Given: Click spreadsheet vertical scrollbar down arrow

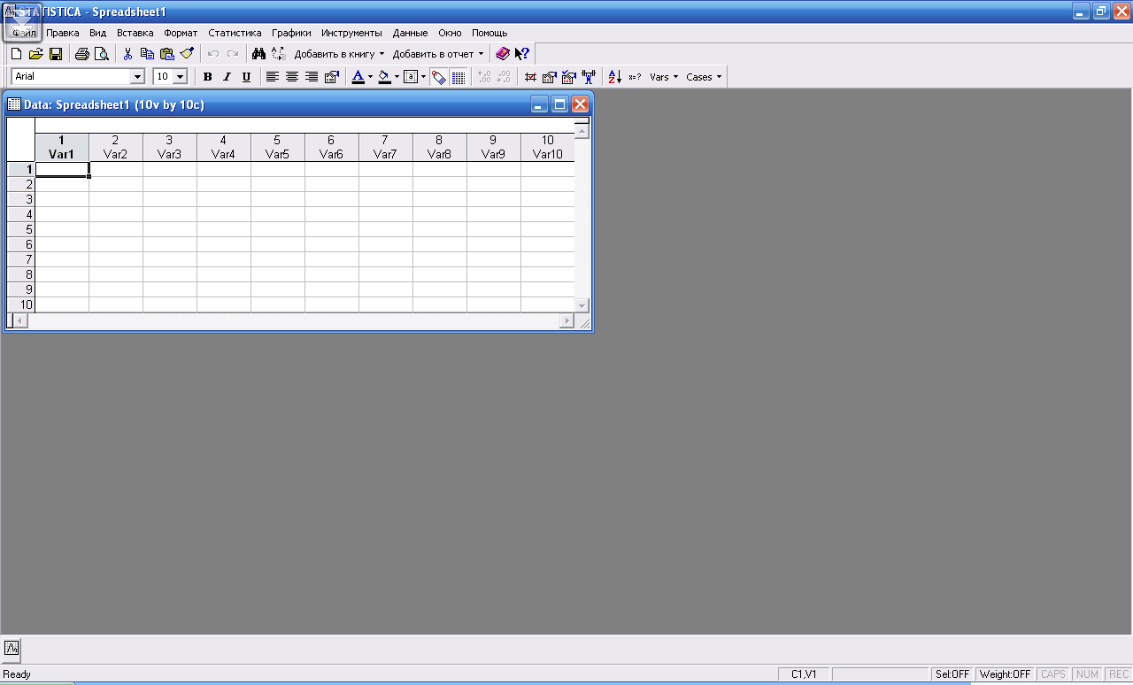Looking at the screenshot, I should point(582,305).
